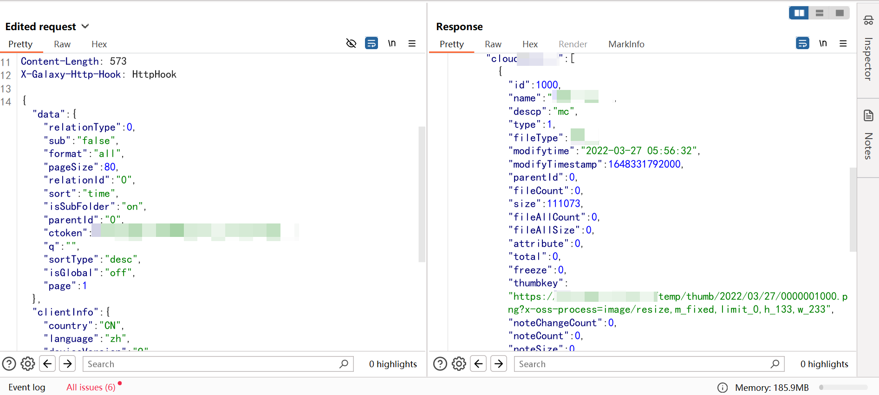Viewport: 879px width, 395px height.
Task: Click the memory usage progress bar
Action: 843,388
